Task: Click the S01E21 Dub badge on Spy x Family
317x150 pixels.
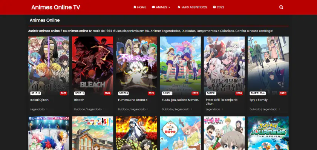Action: 258,93
